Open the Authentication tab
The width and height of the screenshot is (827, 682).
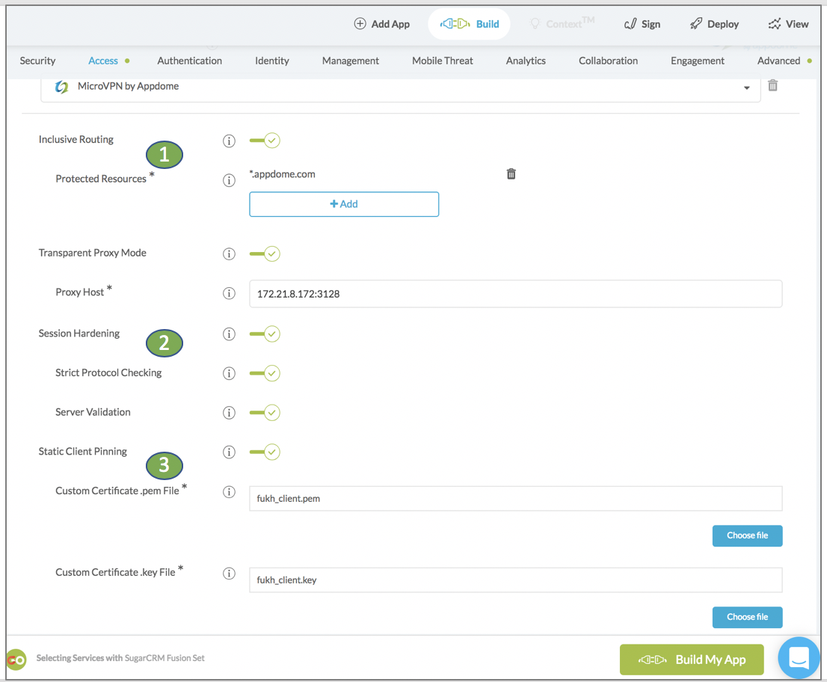click(x=189, y=61)
